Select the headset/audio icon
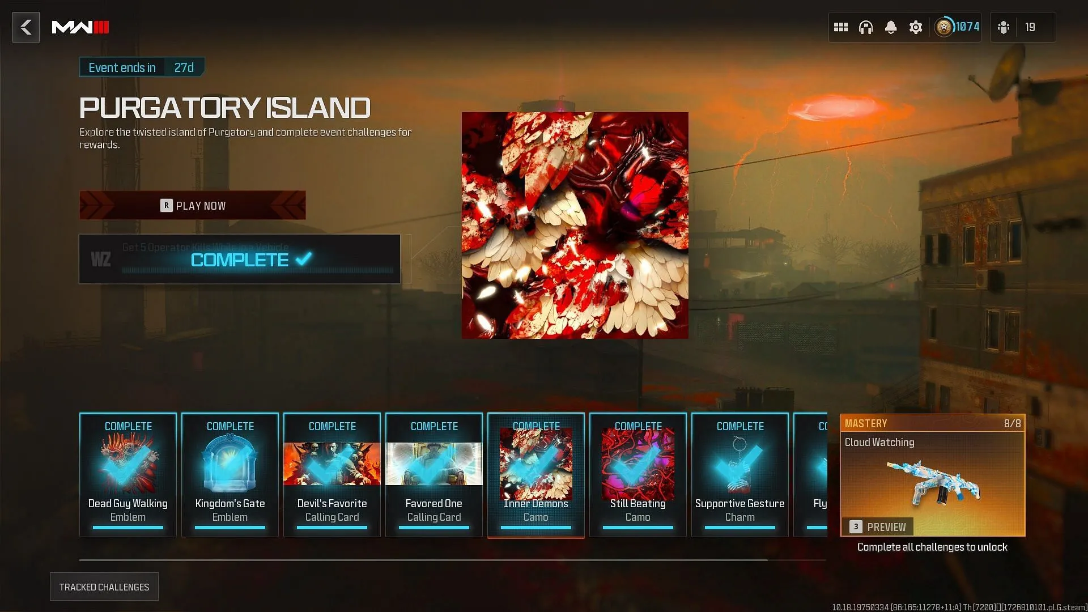The image size is (1088, 612). (x=865, y=27)
